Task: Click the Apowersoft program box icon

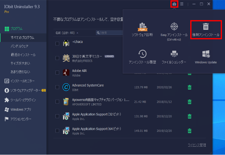Action: [66, 102]
